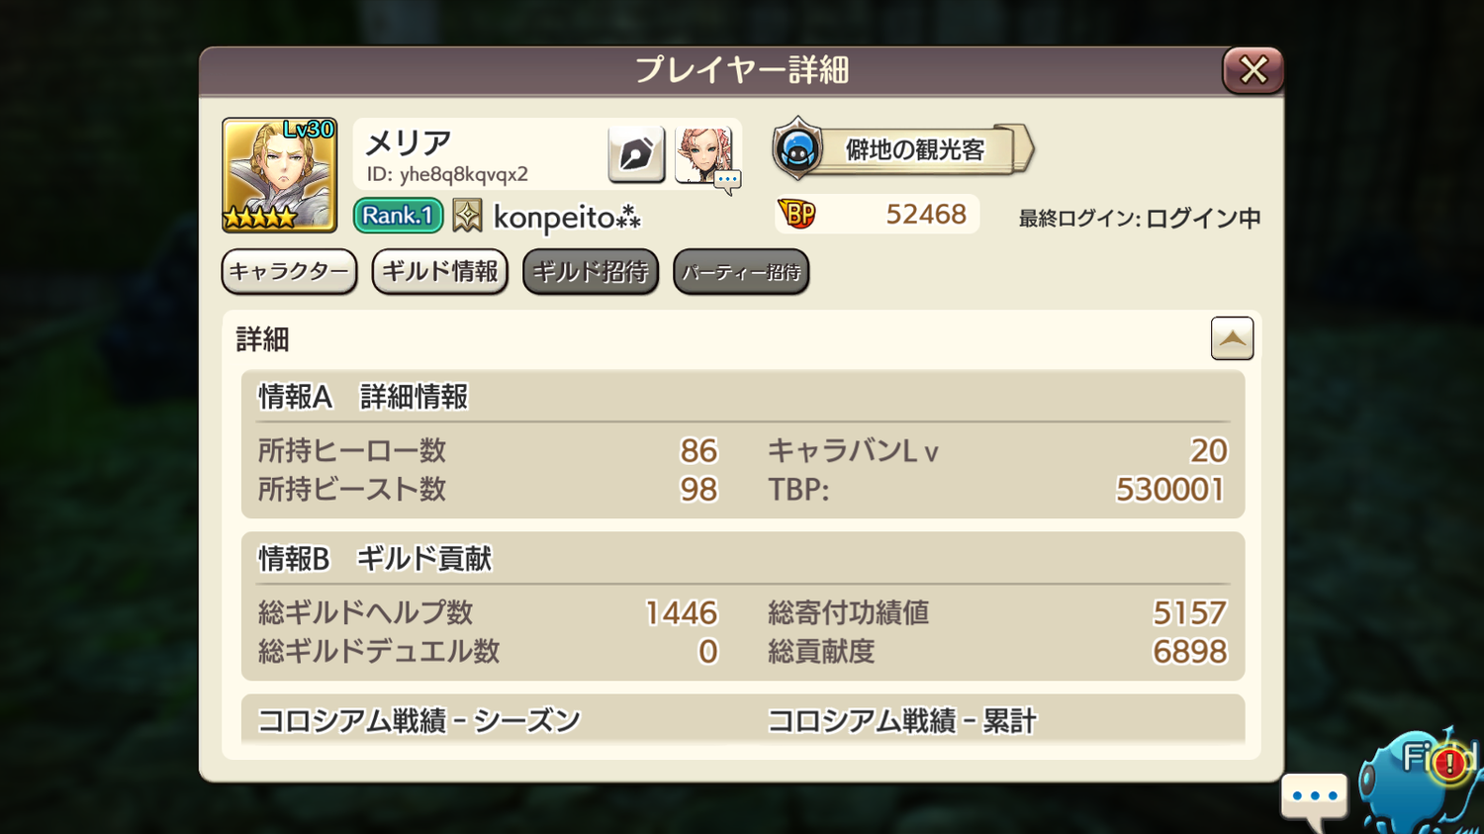Open the コロシアム戦績 - シーズン header
This screenshot has height=834, width=1484.
[419, 720]
